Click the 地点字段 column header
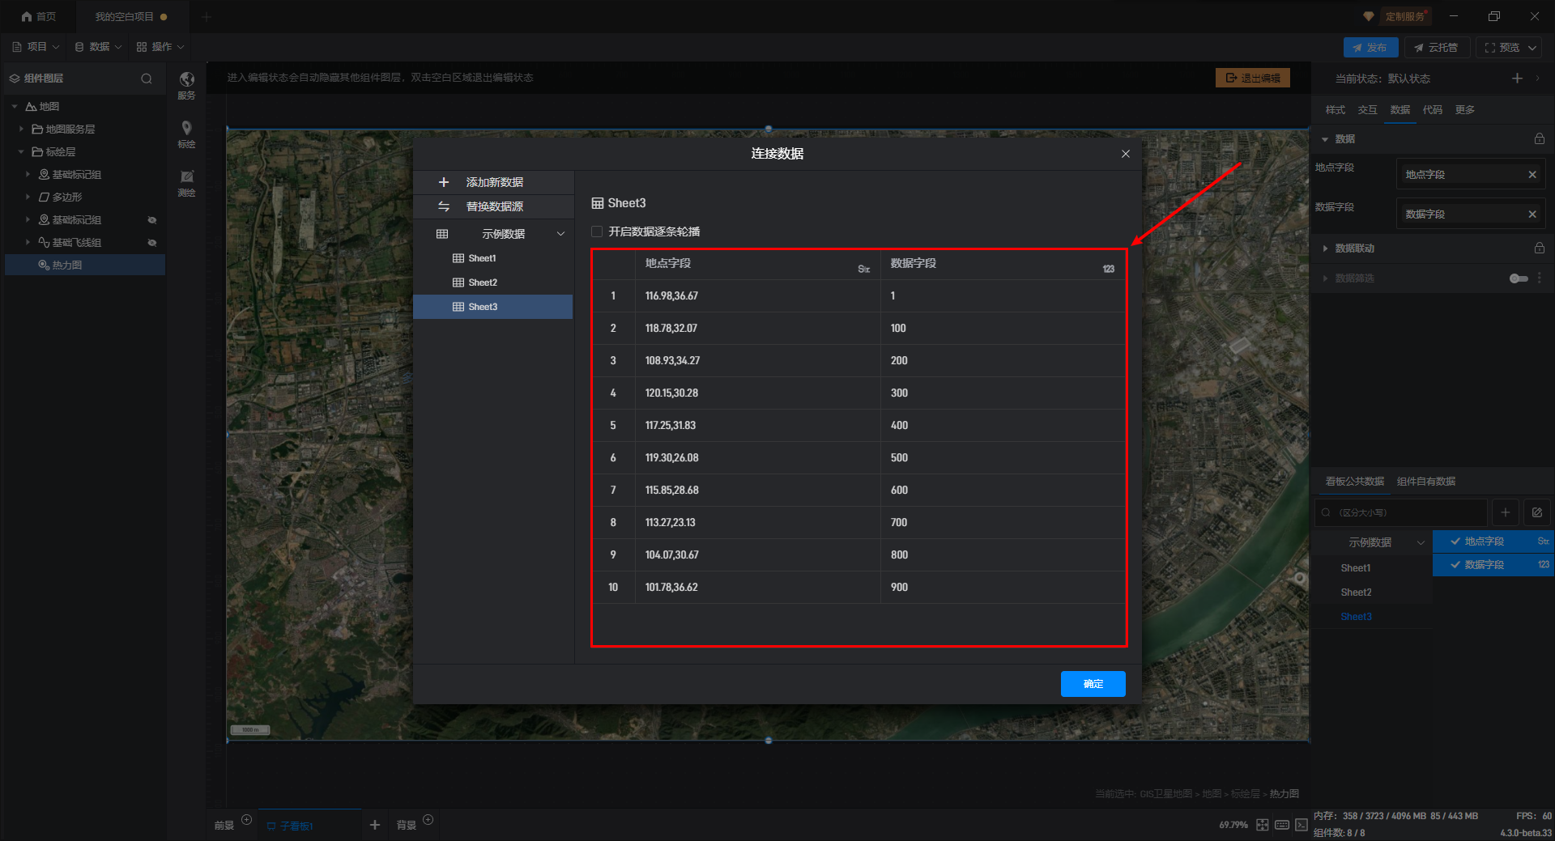 758,264
